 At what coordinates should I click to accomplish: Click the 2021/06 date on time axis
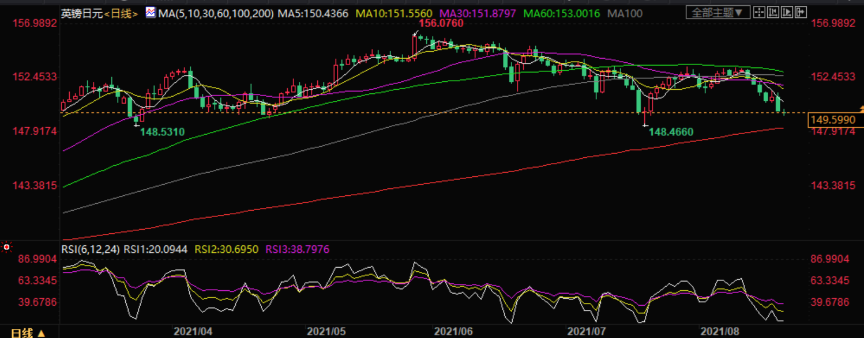point(453,332)
